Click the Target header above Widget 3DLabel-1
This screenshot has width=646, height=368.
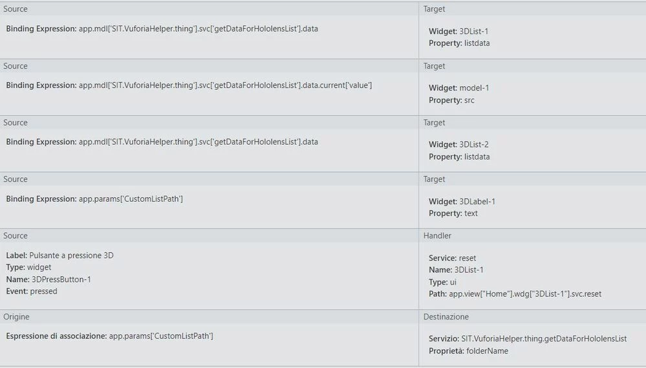click(434, 179)
